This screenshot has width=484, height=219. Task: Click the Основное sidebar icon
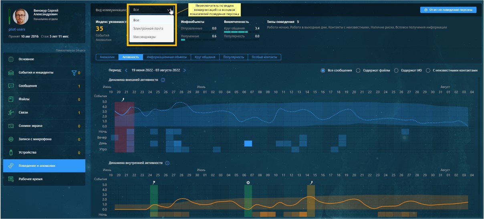11,59
